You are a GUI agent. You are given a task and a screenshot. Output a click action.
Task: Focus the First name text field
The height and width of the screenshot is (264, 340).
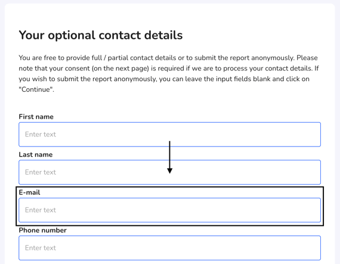click(170, 135)
